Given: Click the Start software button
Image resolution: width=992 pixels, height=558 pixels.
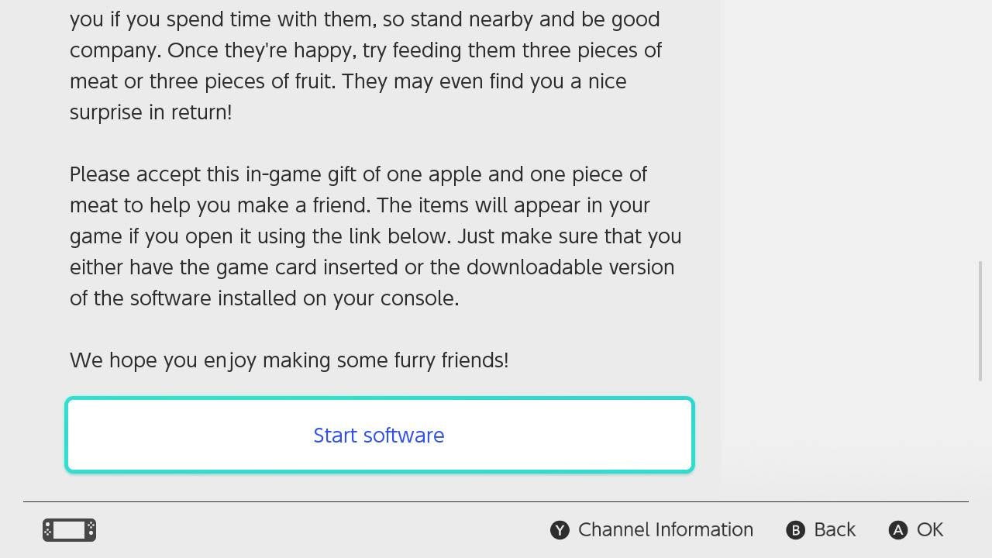Looking at the screenshot, I should 380,435.
